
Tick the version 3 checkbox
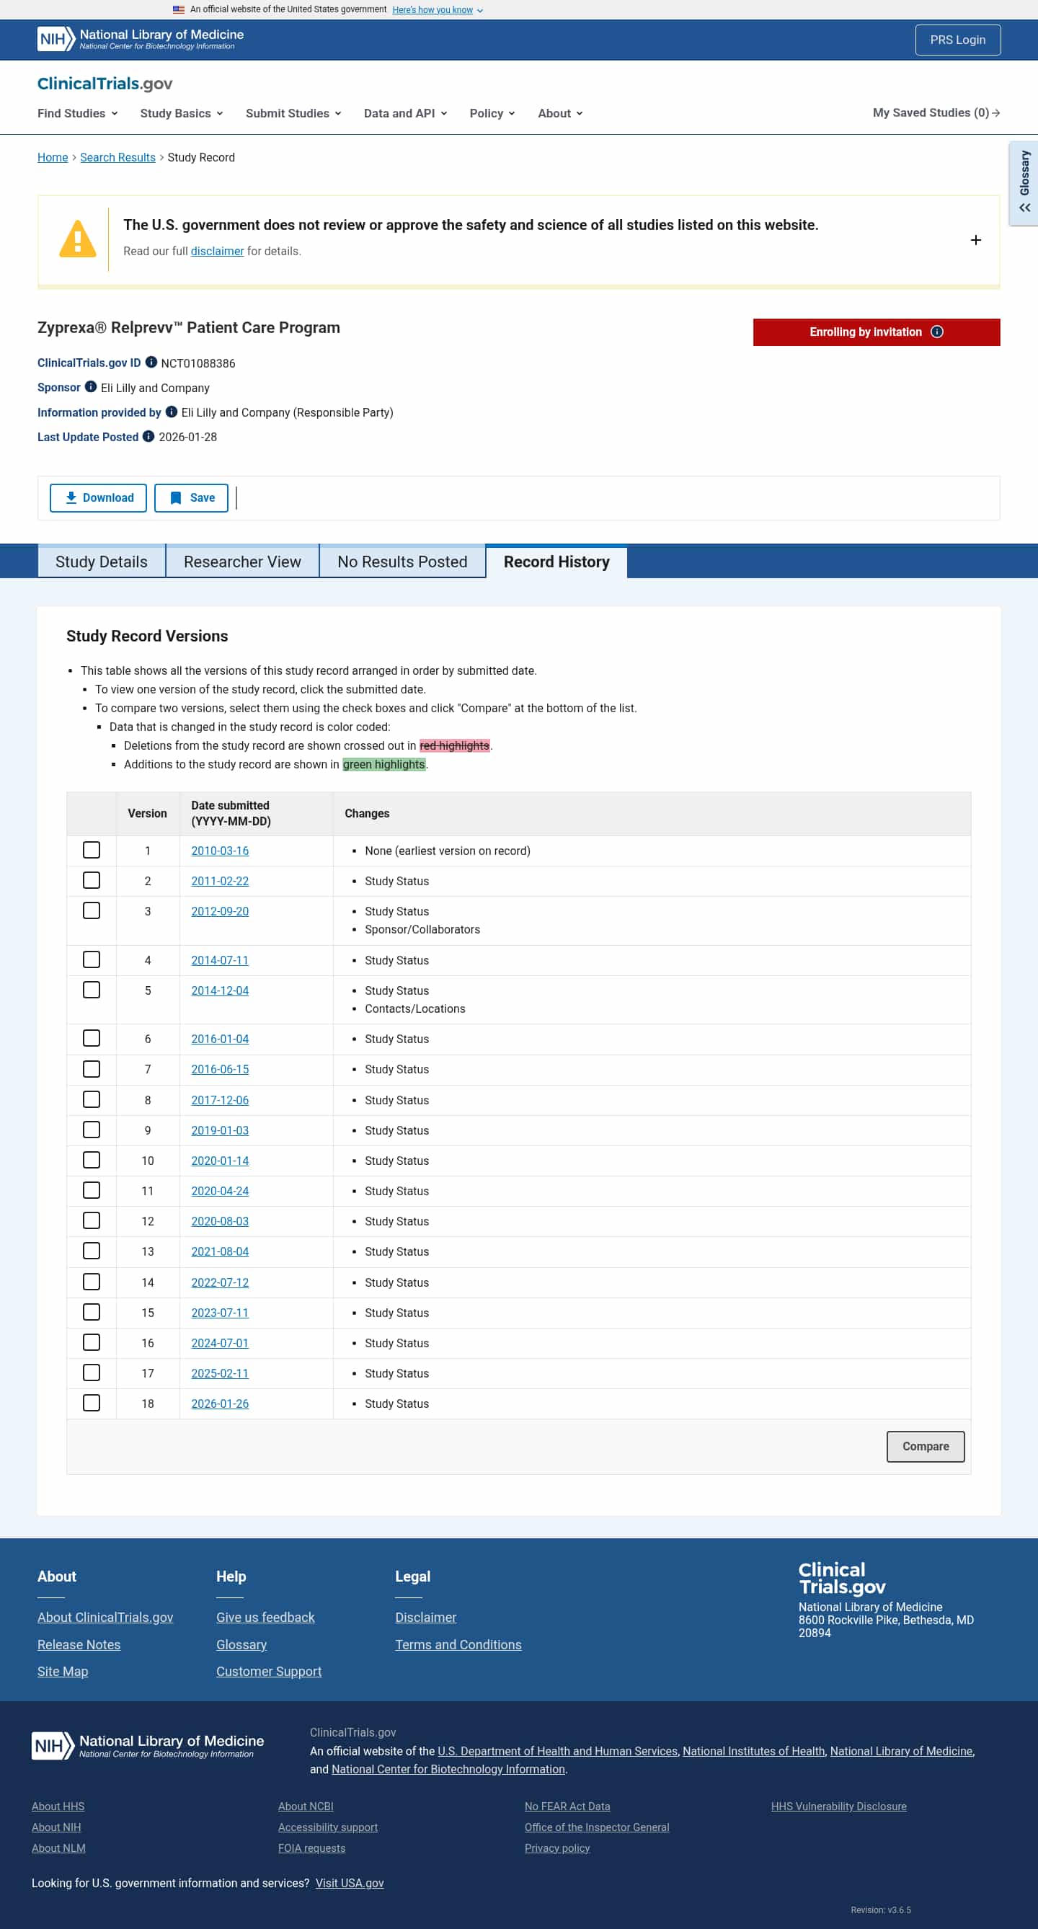92,910
